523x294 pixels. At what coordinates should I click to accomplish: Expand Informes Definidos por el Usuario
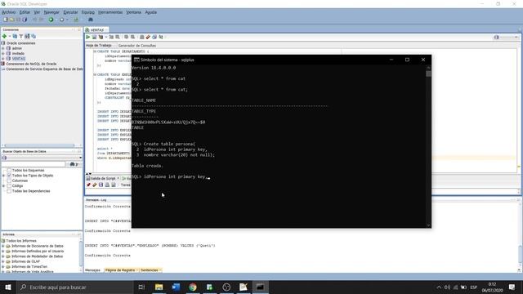point(3,251)
